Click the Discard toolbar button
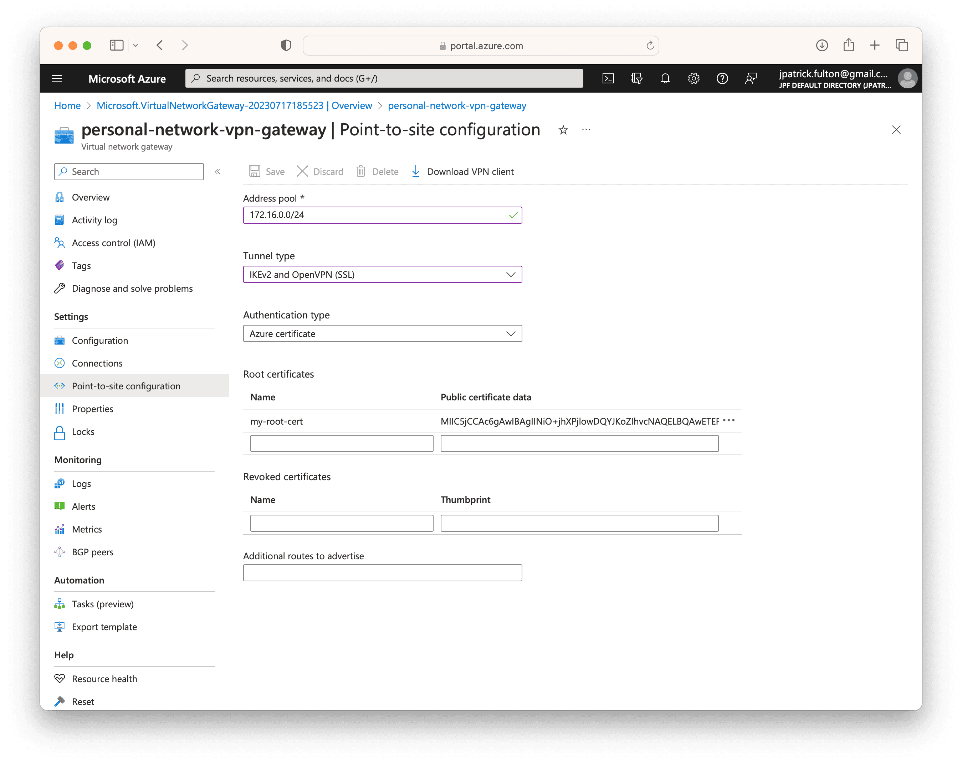The width and height of the screenshot is (962, 763). point(320,172)
